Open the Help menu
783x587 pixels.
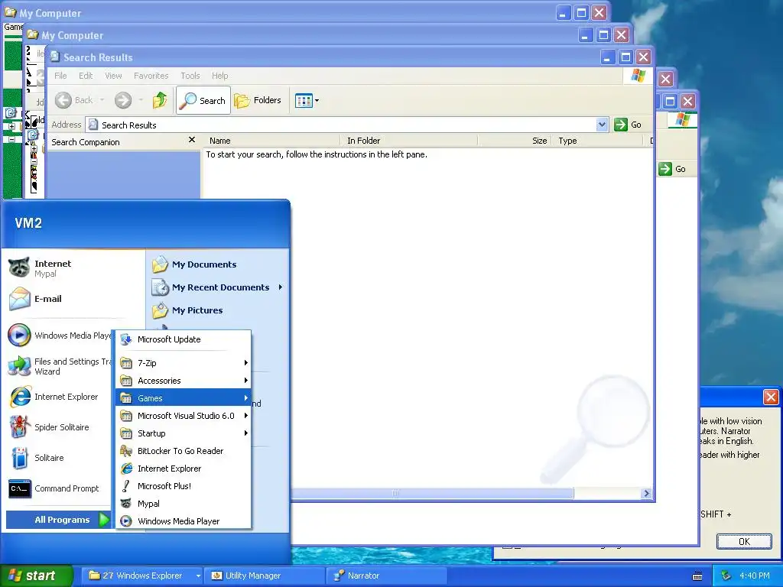pos(219,76)
